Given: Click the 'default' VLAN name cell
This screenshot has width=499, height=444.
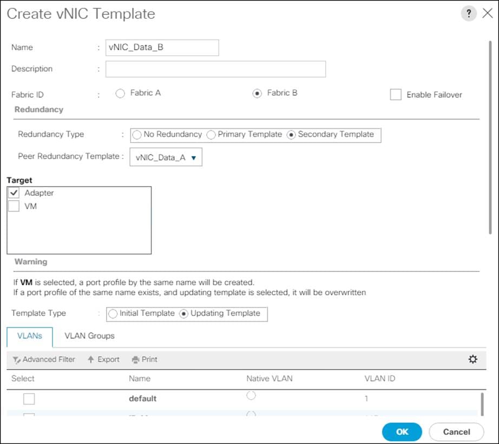Looking at the screenshot, I should [142, 399].
